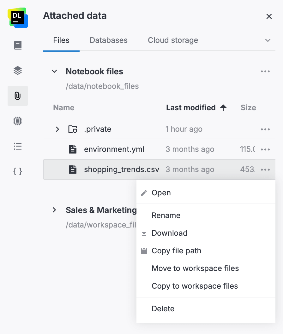Click Delete in the context menu

pos(163,308)
